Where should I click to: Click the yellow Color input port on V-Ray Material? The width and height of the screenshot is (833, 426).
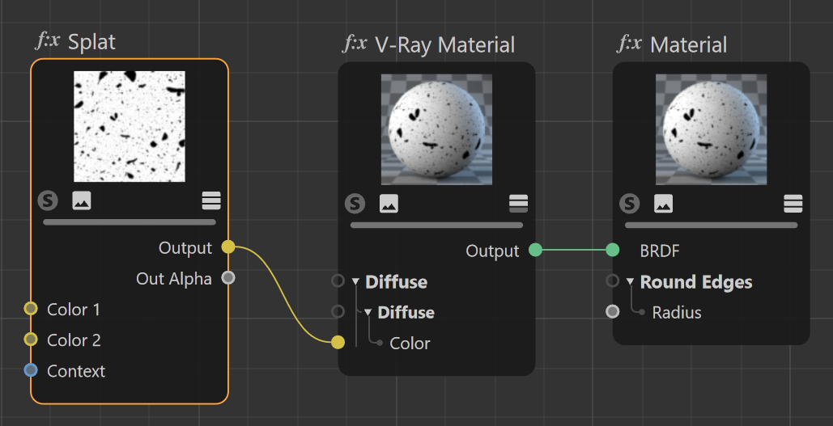tap(338, 342)
